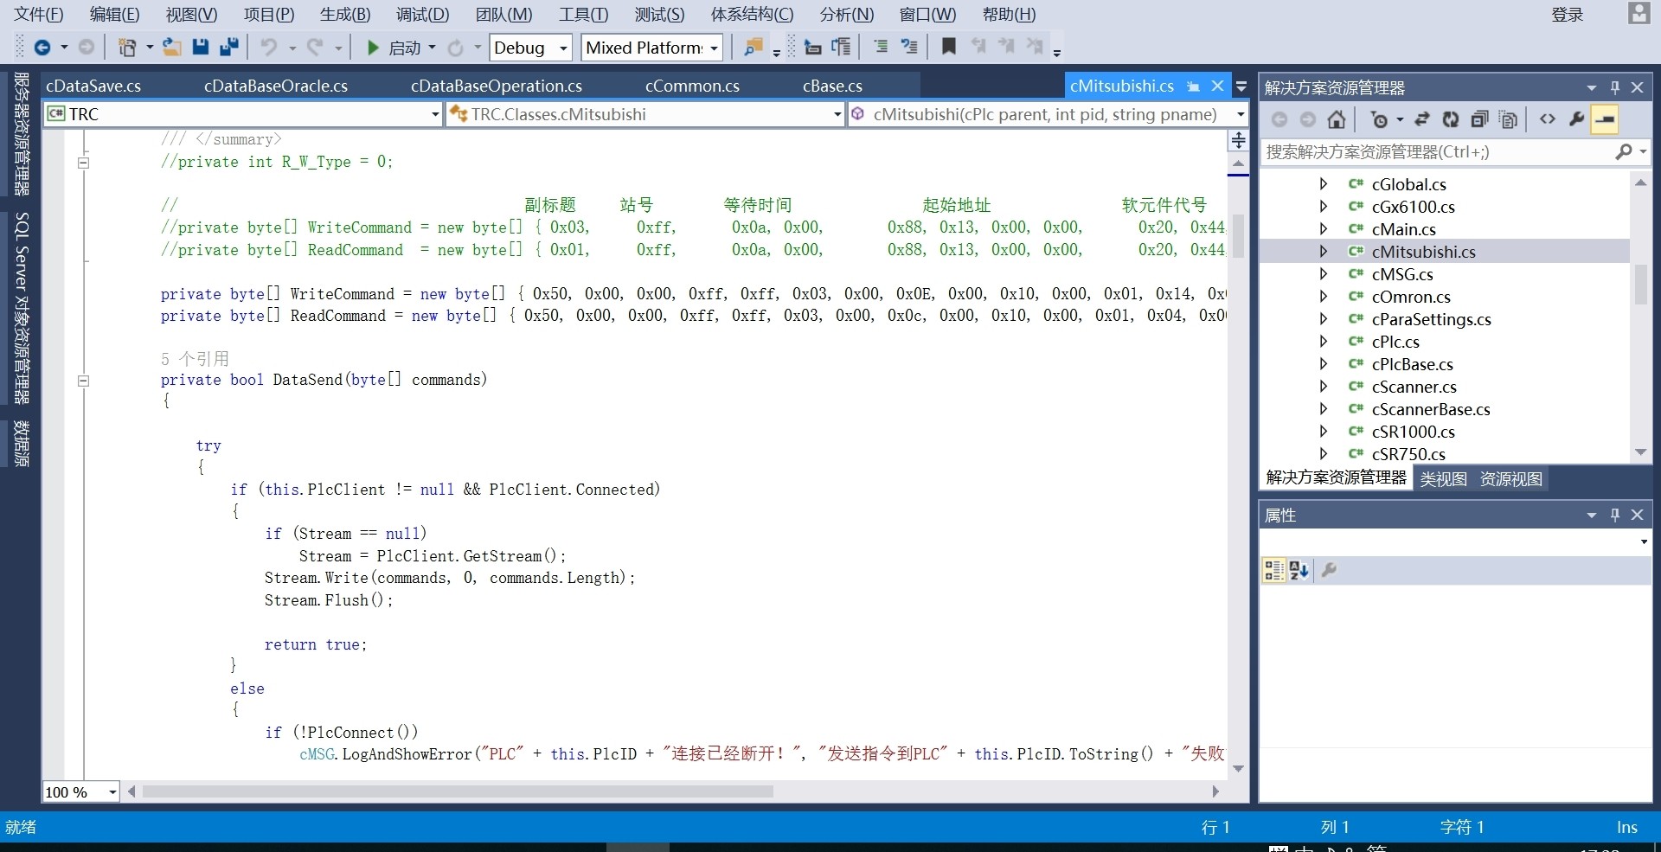Open the 调试(D) menu

coord(423,14)
